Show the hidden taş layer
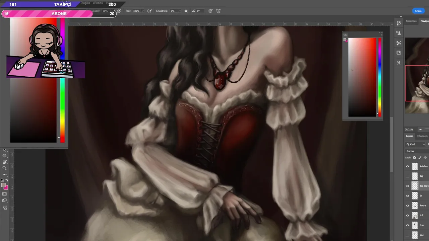The width and height of the screenshot is (429, 241). (408, 176)
